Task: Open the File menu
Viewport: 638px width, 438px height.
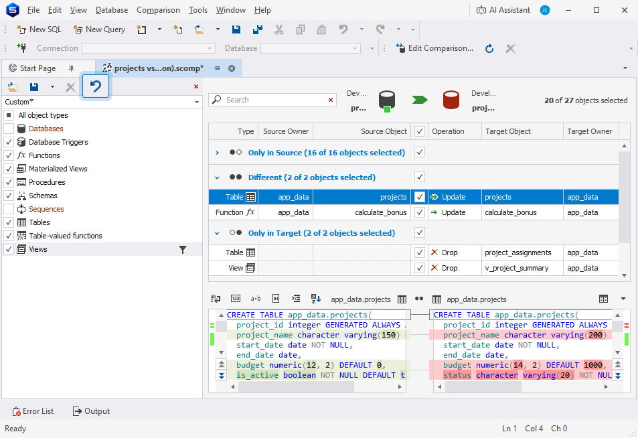Action: tap(33, 10)
